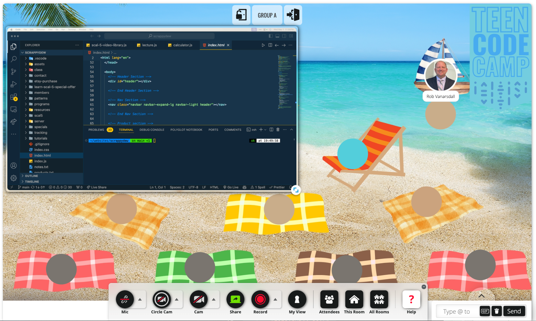
Task: Kill terminal with the trash icon
Action: 278,130
